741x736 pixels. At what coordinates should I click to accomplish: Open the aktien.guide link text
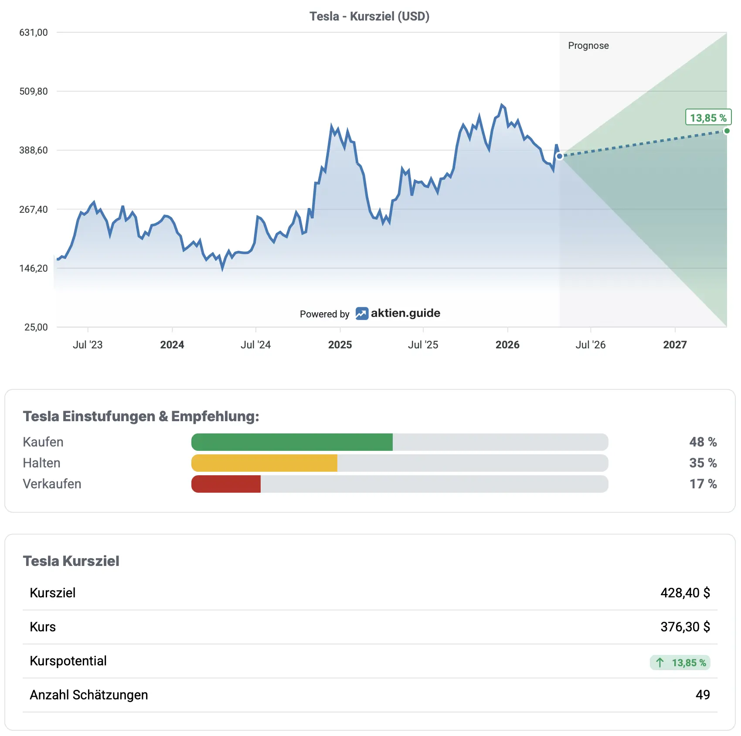[405, 313]
